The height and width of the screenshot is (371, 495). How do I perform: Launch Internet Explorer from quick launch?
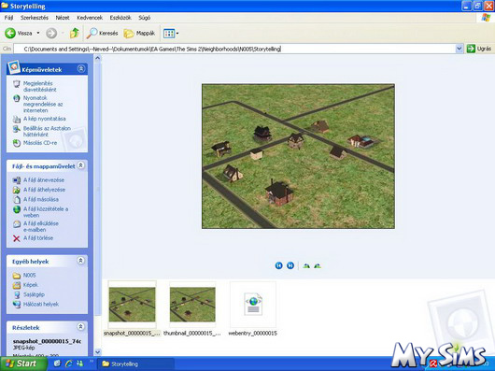(x=69, y=364)
